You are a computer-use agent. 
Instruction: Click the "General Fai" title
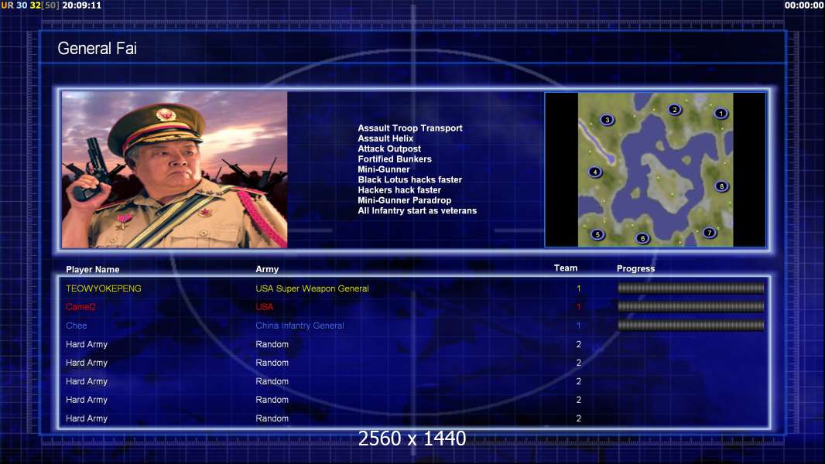pos(97,49)
